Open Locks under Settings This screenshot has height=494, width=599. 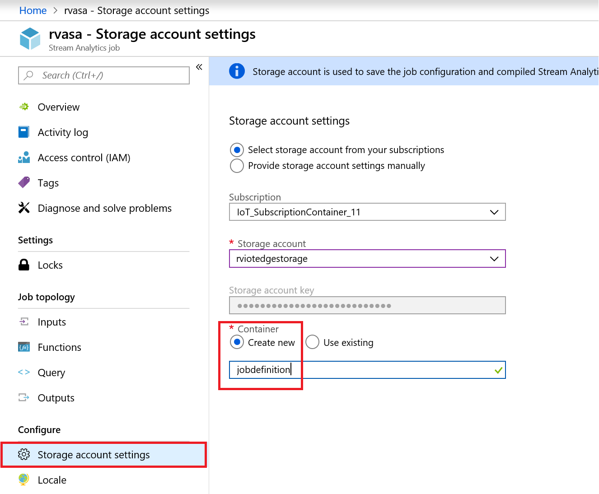(x=50, y=265)
